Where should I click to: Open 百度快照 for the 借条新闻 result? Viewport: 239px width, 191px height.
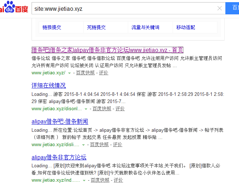tap(99, 145)
